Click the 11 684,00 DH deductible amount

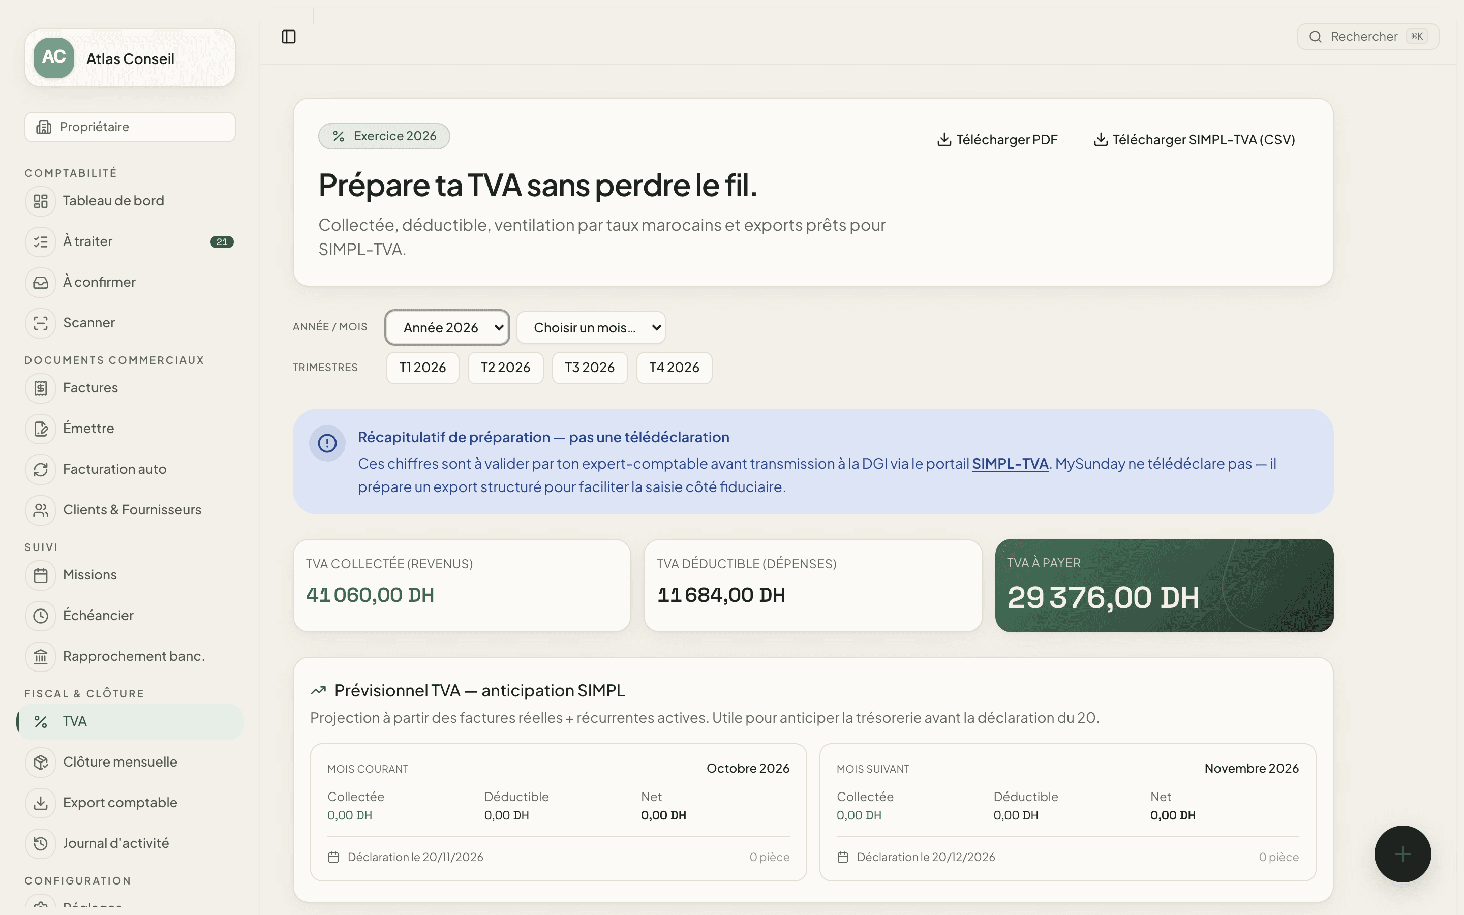tap(721, 595)
